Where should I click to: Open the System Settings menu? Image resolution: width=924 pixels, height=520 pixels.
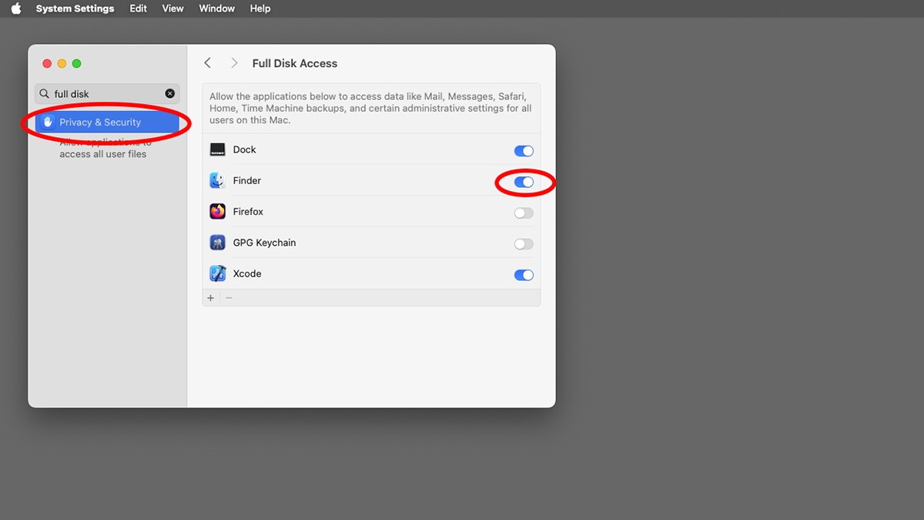75,8
